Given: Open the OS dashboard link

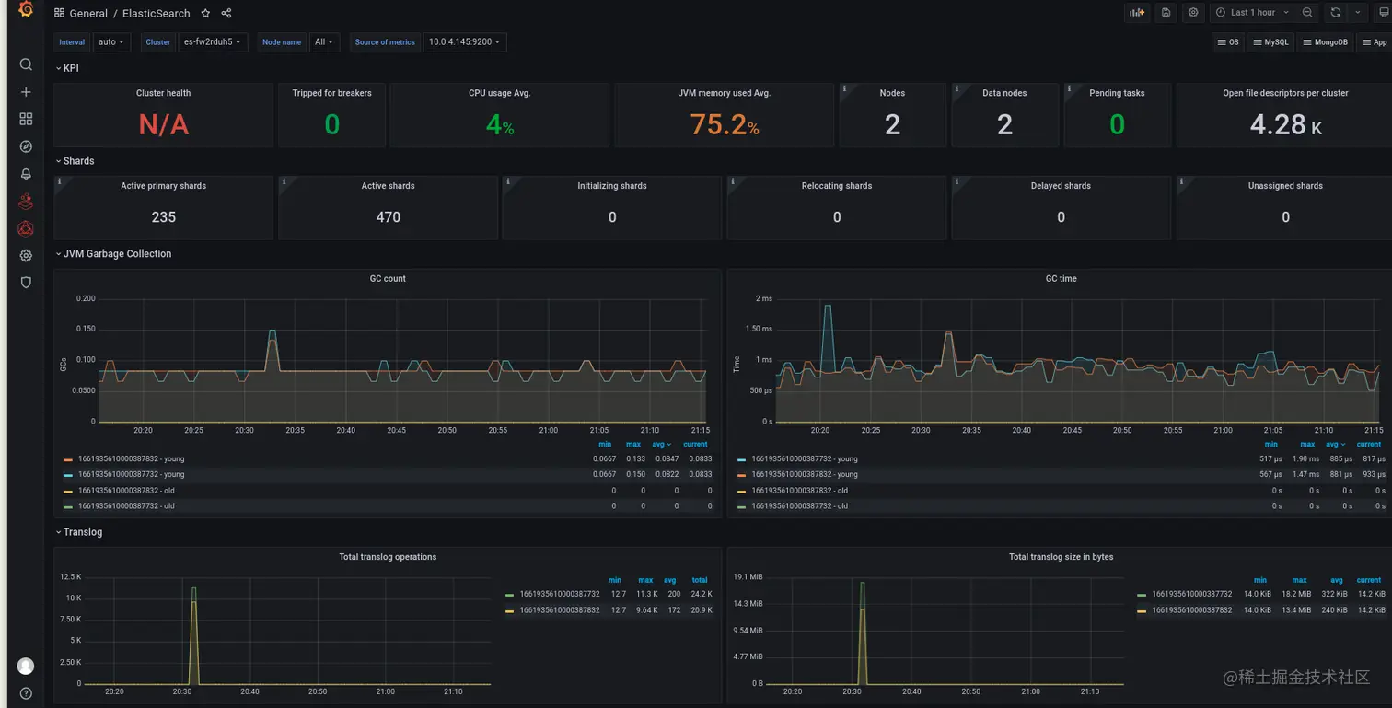Looking at the screenshot, I should (1228, 42).
